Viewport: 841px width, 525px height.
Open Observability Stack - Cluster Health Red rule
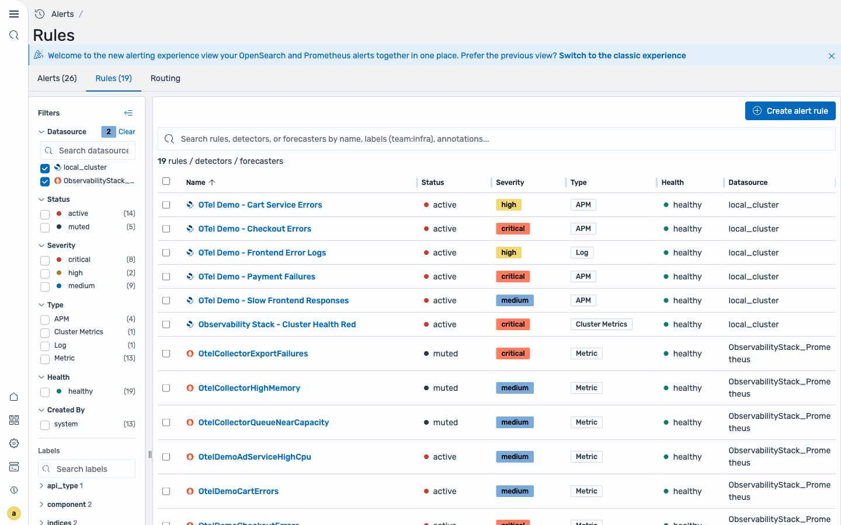[x=277, y=324]
